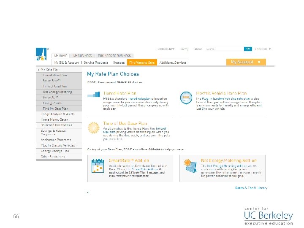Open the Rates & Tariff Library link
304x228 pixels.
click(251, 188)
